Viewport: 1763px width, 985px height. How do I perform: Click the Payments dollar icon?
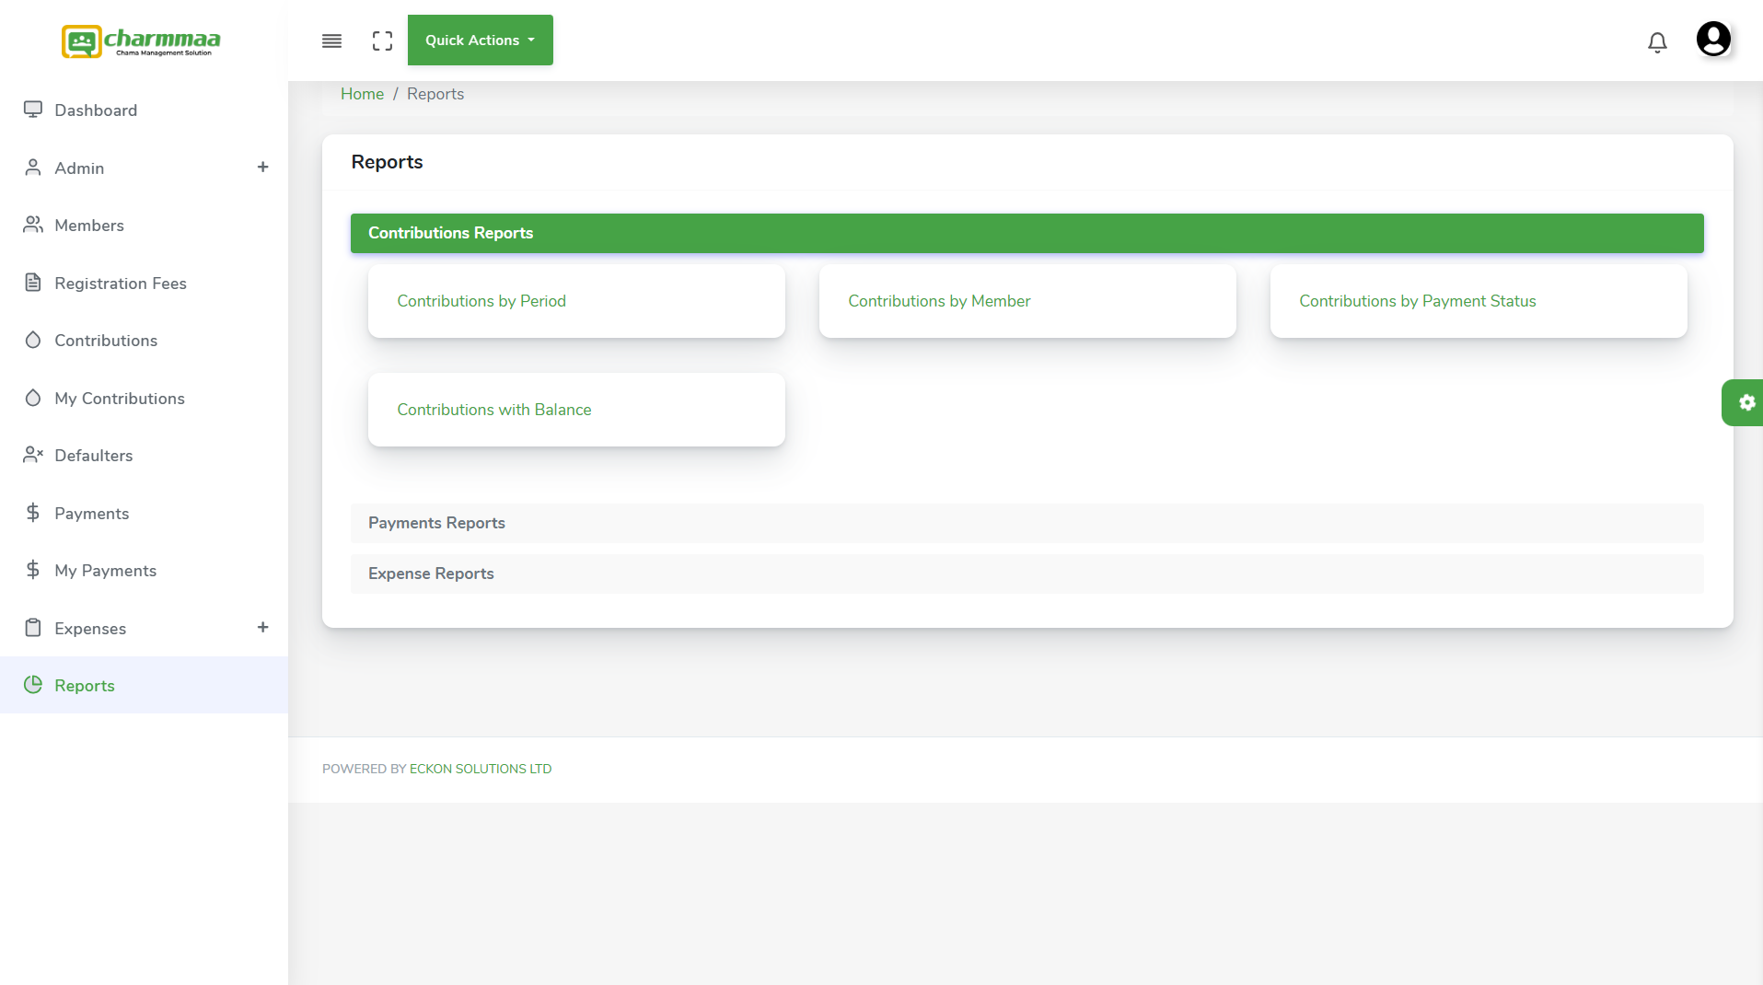point(33,513)
